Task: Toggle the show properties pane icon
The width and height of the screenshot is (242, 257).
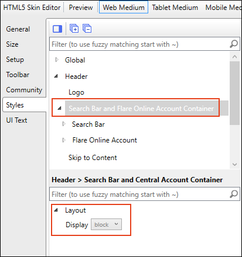Action: point(57,29)
